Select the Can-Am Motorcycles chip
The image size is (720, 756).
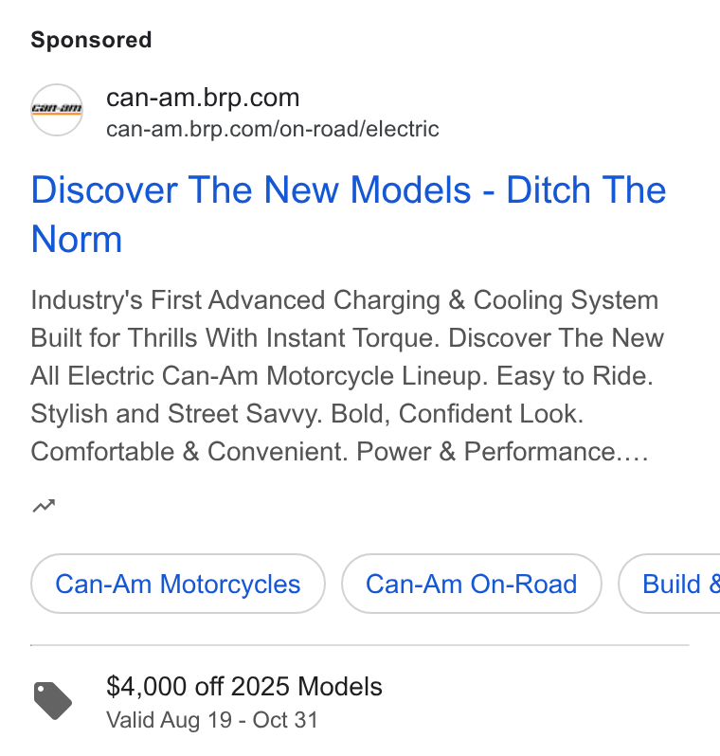[178, 584]
